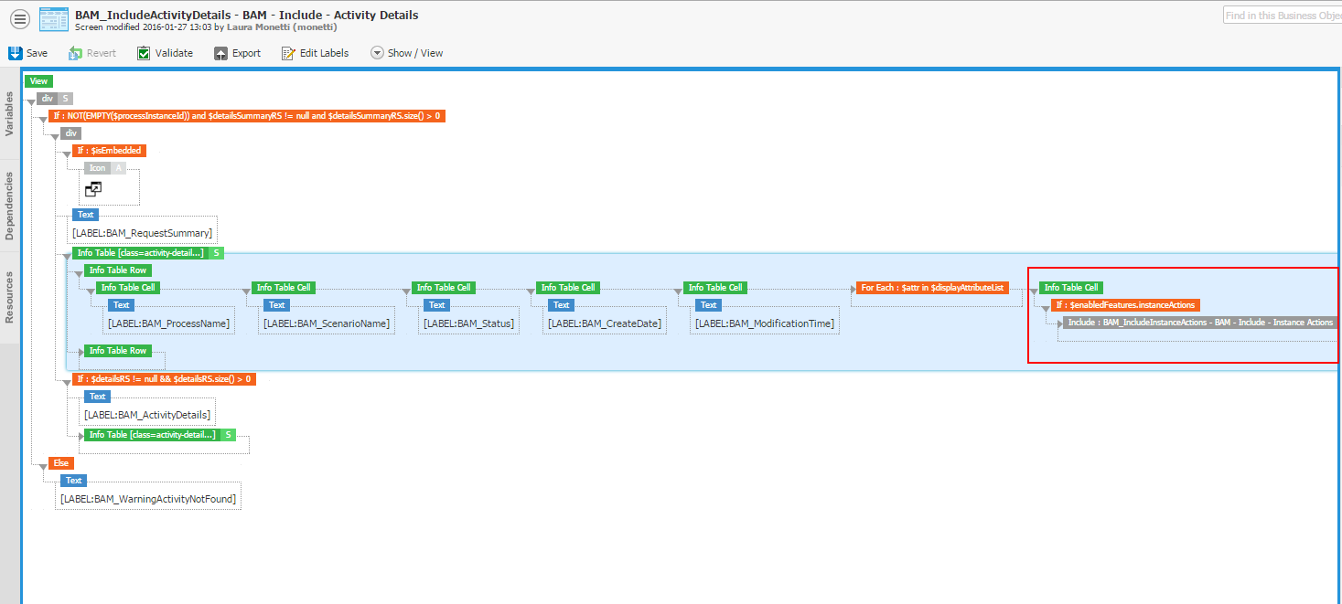Select the Include : BAM_IncludeInstanceActions node

point(1200,323)
